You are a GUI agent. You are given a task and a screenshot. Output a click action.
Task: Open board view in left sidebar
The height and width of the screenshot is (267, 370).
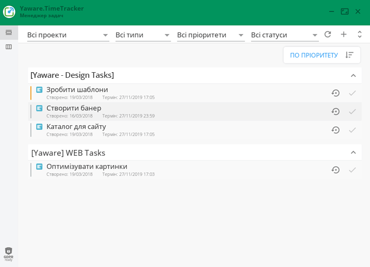click(9, 47)
